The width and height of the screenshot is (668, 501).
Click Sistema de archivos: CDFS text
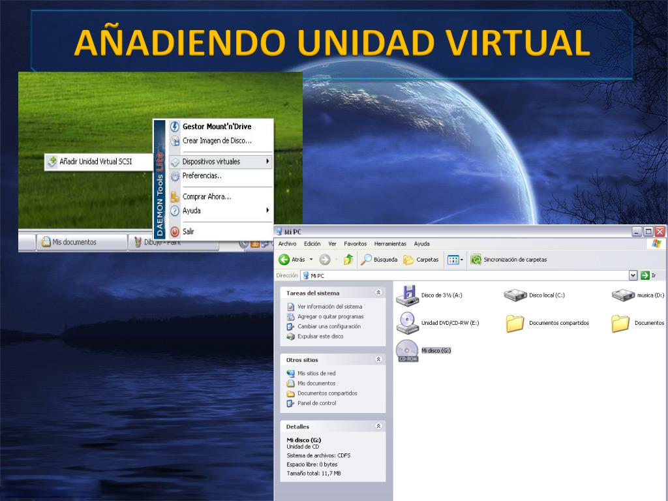pos(318,455)
